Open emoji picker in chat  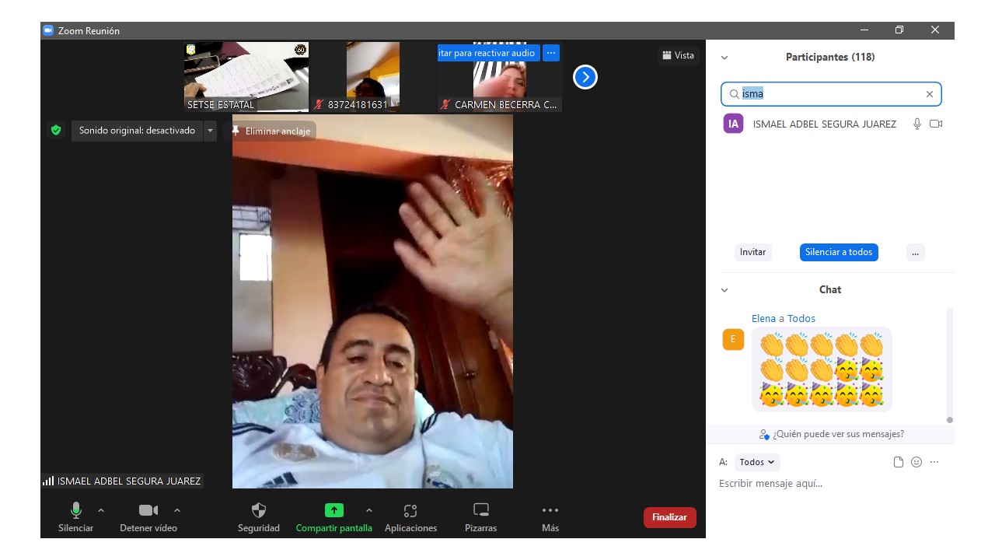coord(916,462)
